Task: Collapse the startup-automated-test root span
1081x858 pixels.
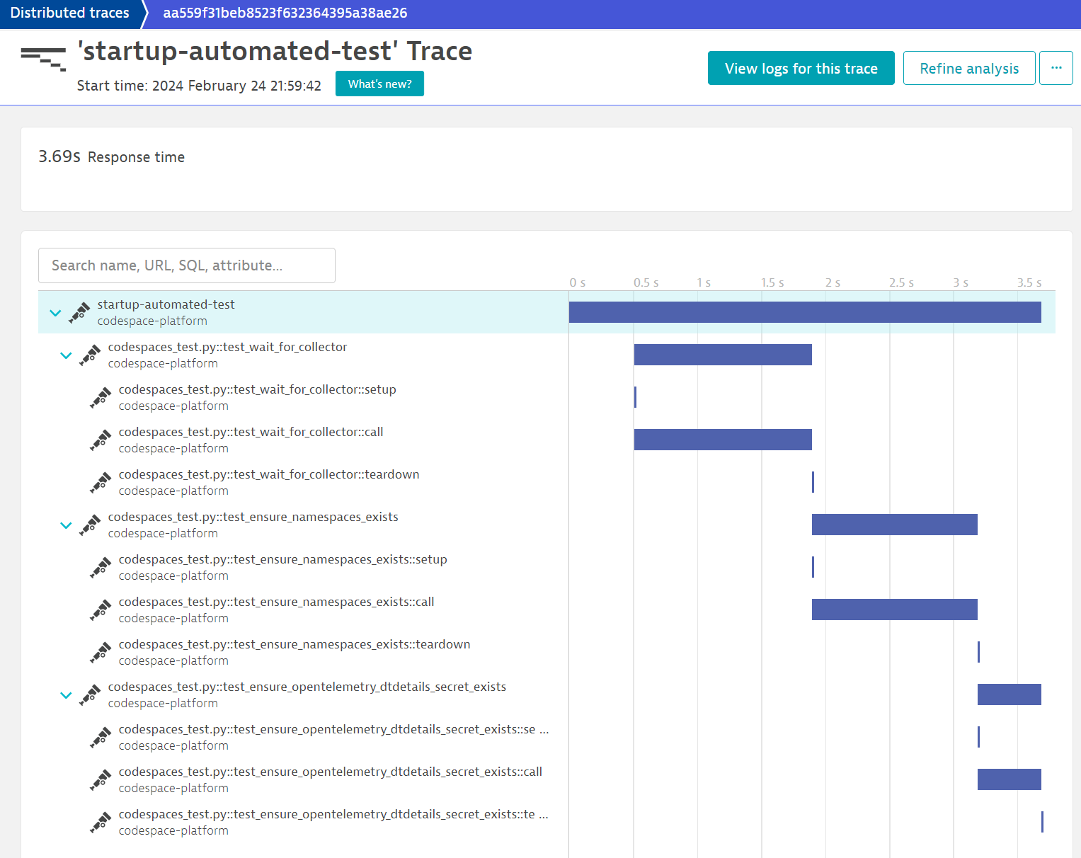Action: click(55, 312)
